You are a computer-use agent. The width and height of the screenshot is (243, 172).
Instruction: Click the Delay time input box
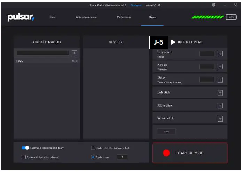click(207, 80)
